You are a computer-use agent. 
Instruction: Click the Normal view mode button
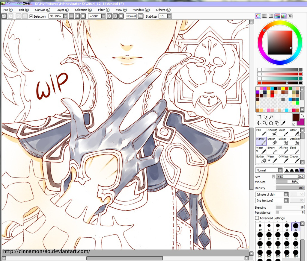click(131, 16)
